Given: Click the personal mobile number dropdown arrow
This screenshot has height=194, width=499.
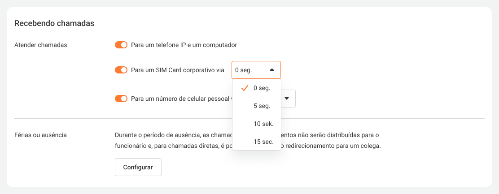Looking at the screenshot, I should tap(287, 99).
